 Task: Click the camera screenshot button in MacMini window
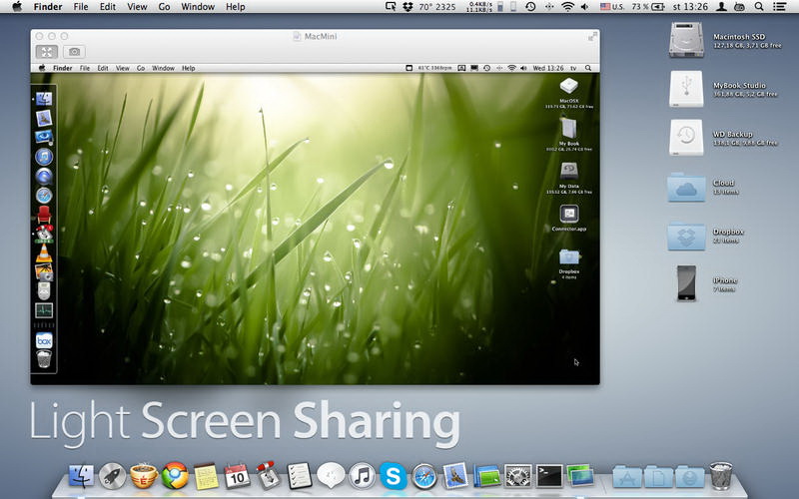click(x=73, y=51)
